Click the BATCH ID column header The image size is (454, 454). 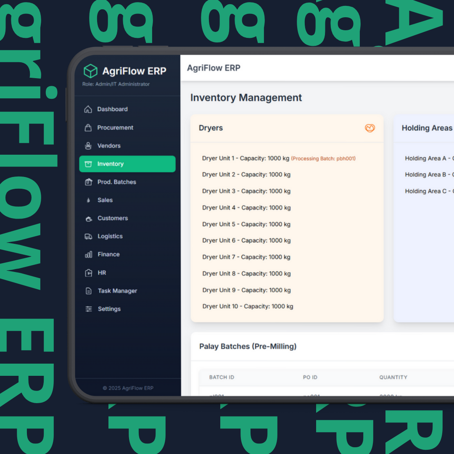[222, 377]
